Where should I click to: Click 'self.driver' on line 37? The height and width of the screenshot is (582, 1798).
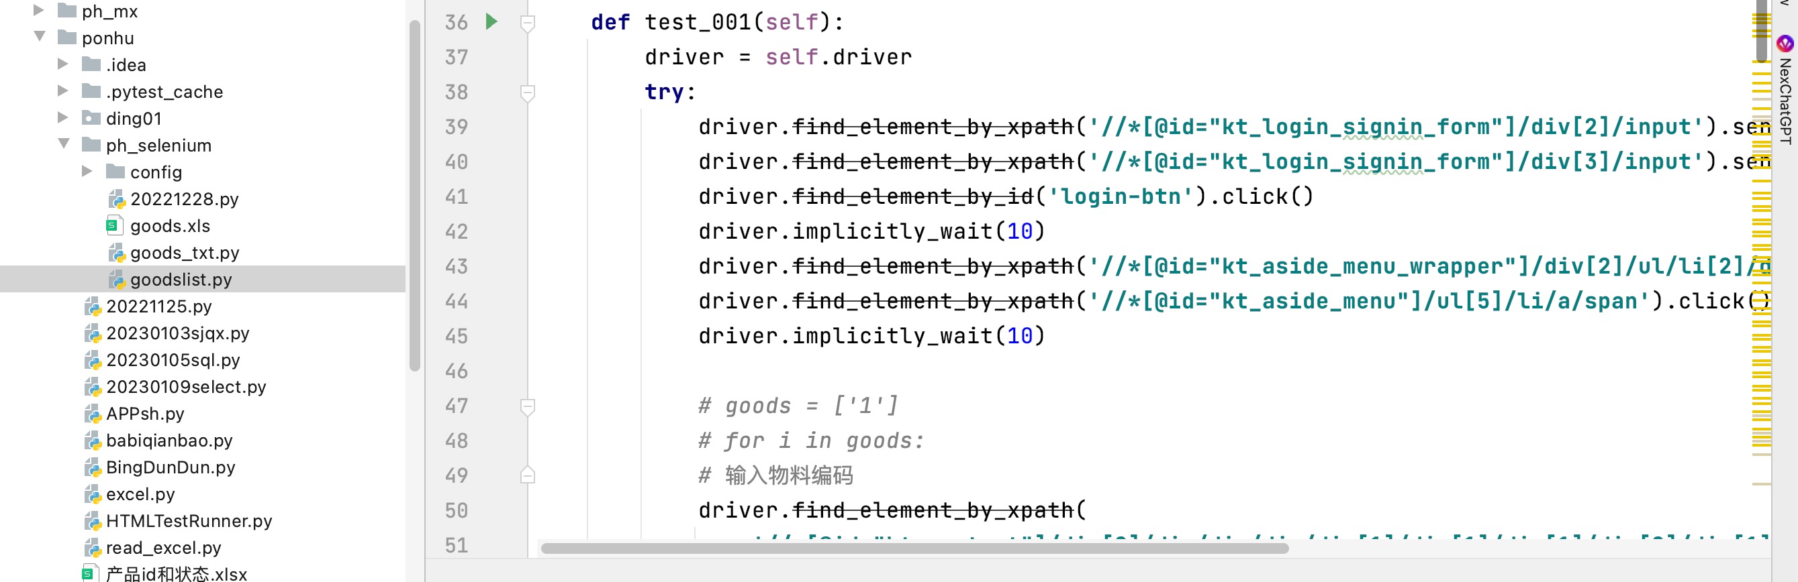point(839,56)
